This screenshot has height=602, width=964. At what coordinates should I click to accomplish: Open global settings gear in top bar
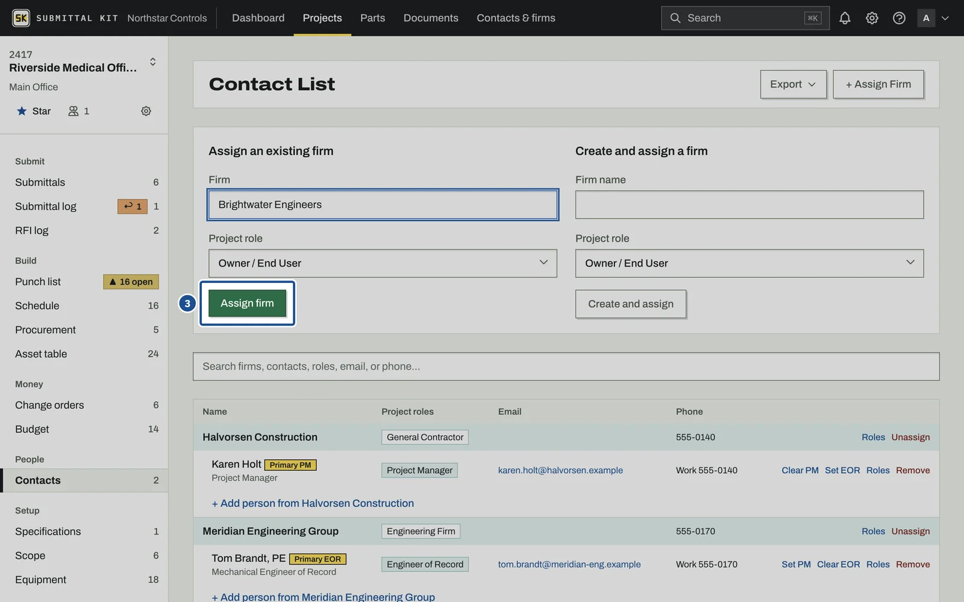(872, 18)
